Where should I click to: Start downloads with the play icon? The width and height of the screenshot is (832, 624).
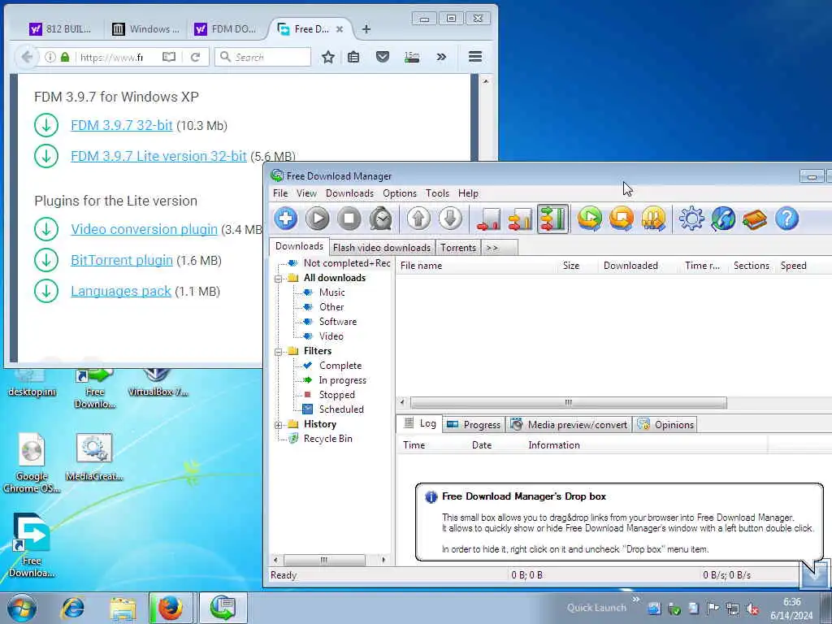coord(318,219)
